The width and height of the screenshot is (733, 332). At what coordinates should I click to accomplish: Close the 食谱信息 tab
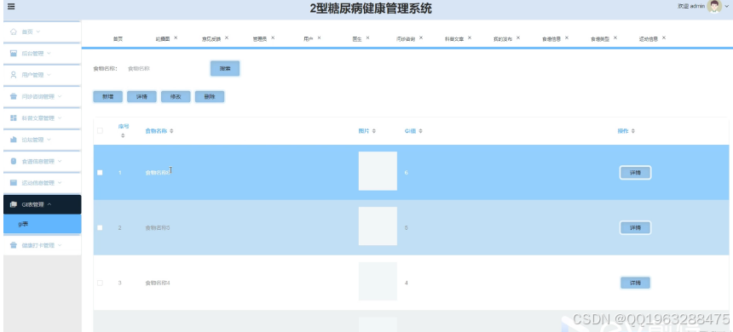[567, 37]
